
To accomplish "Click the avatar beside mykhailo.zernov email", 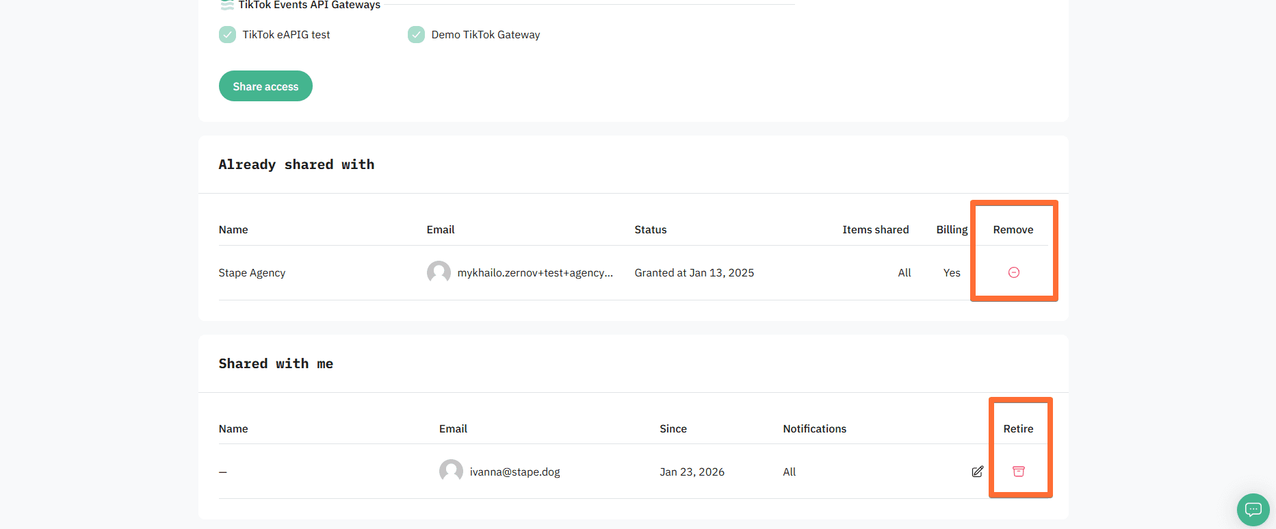I will 439,272.
